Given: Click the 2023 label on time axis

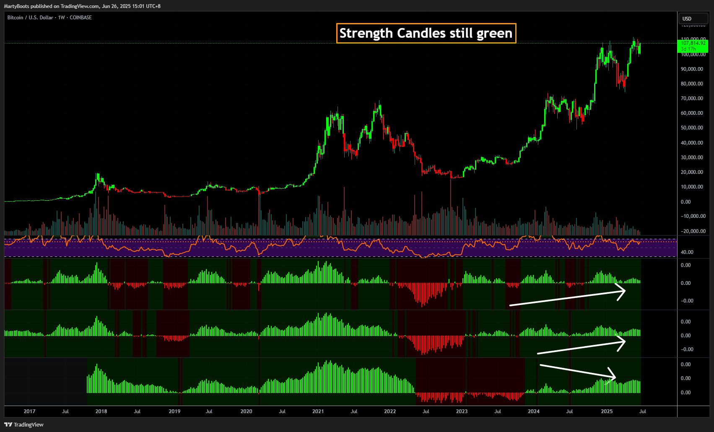Looking at the screenshot, I should [x=462, y=411].
